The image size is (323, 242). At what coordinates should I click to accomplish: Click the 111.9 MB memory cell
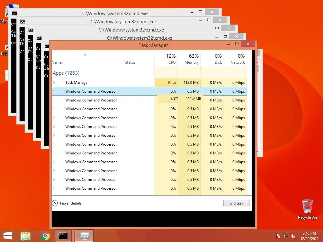point(191,99)
